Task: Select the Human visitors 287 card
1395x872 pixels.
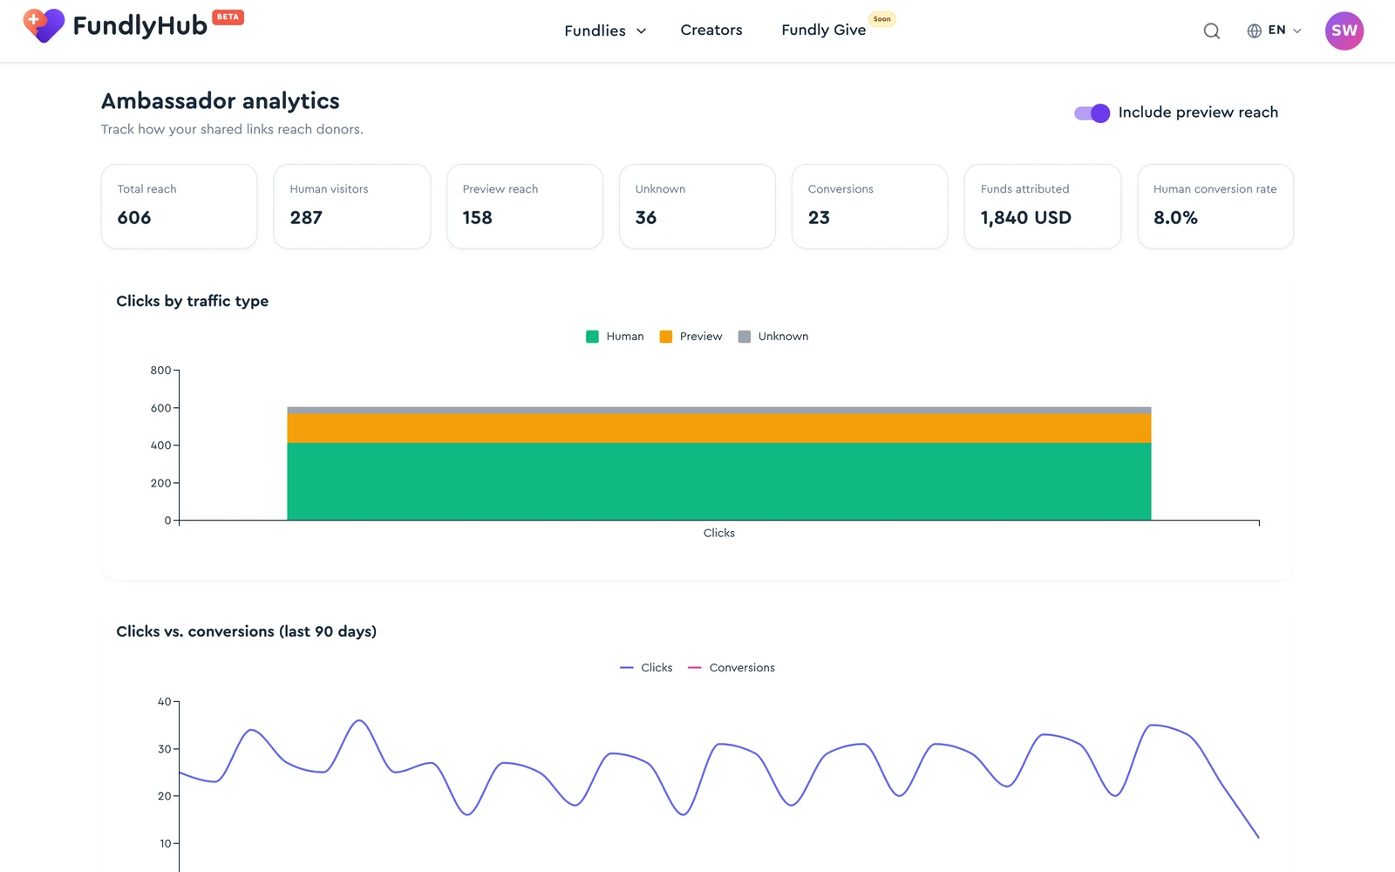Action: 351,207
